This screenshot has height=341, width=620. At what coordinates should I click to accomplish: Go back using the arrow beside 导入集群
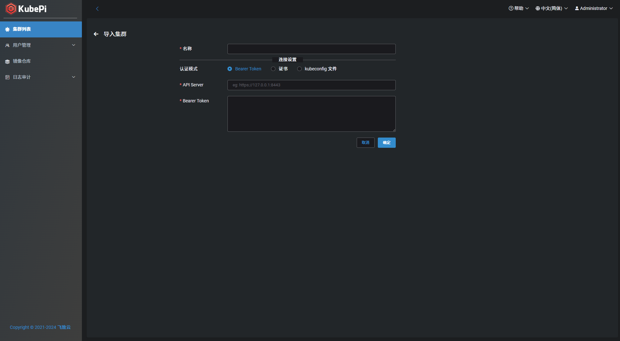(96, 34)
